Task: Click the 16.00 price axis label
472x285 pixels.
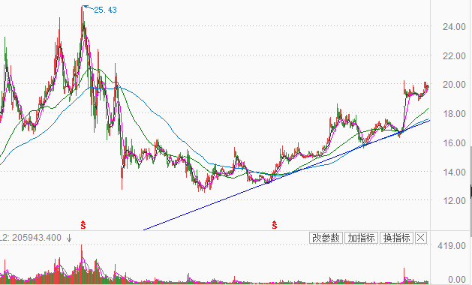Action: pos(454,143)
